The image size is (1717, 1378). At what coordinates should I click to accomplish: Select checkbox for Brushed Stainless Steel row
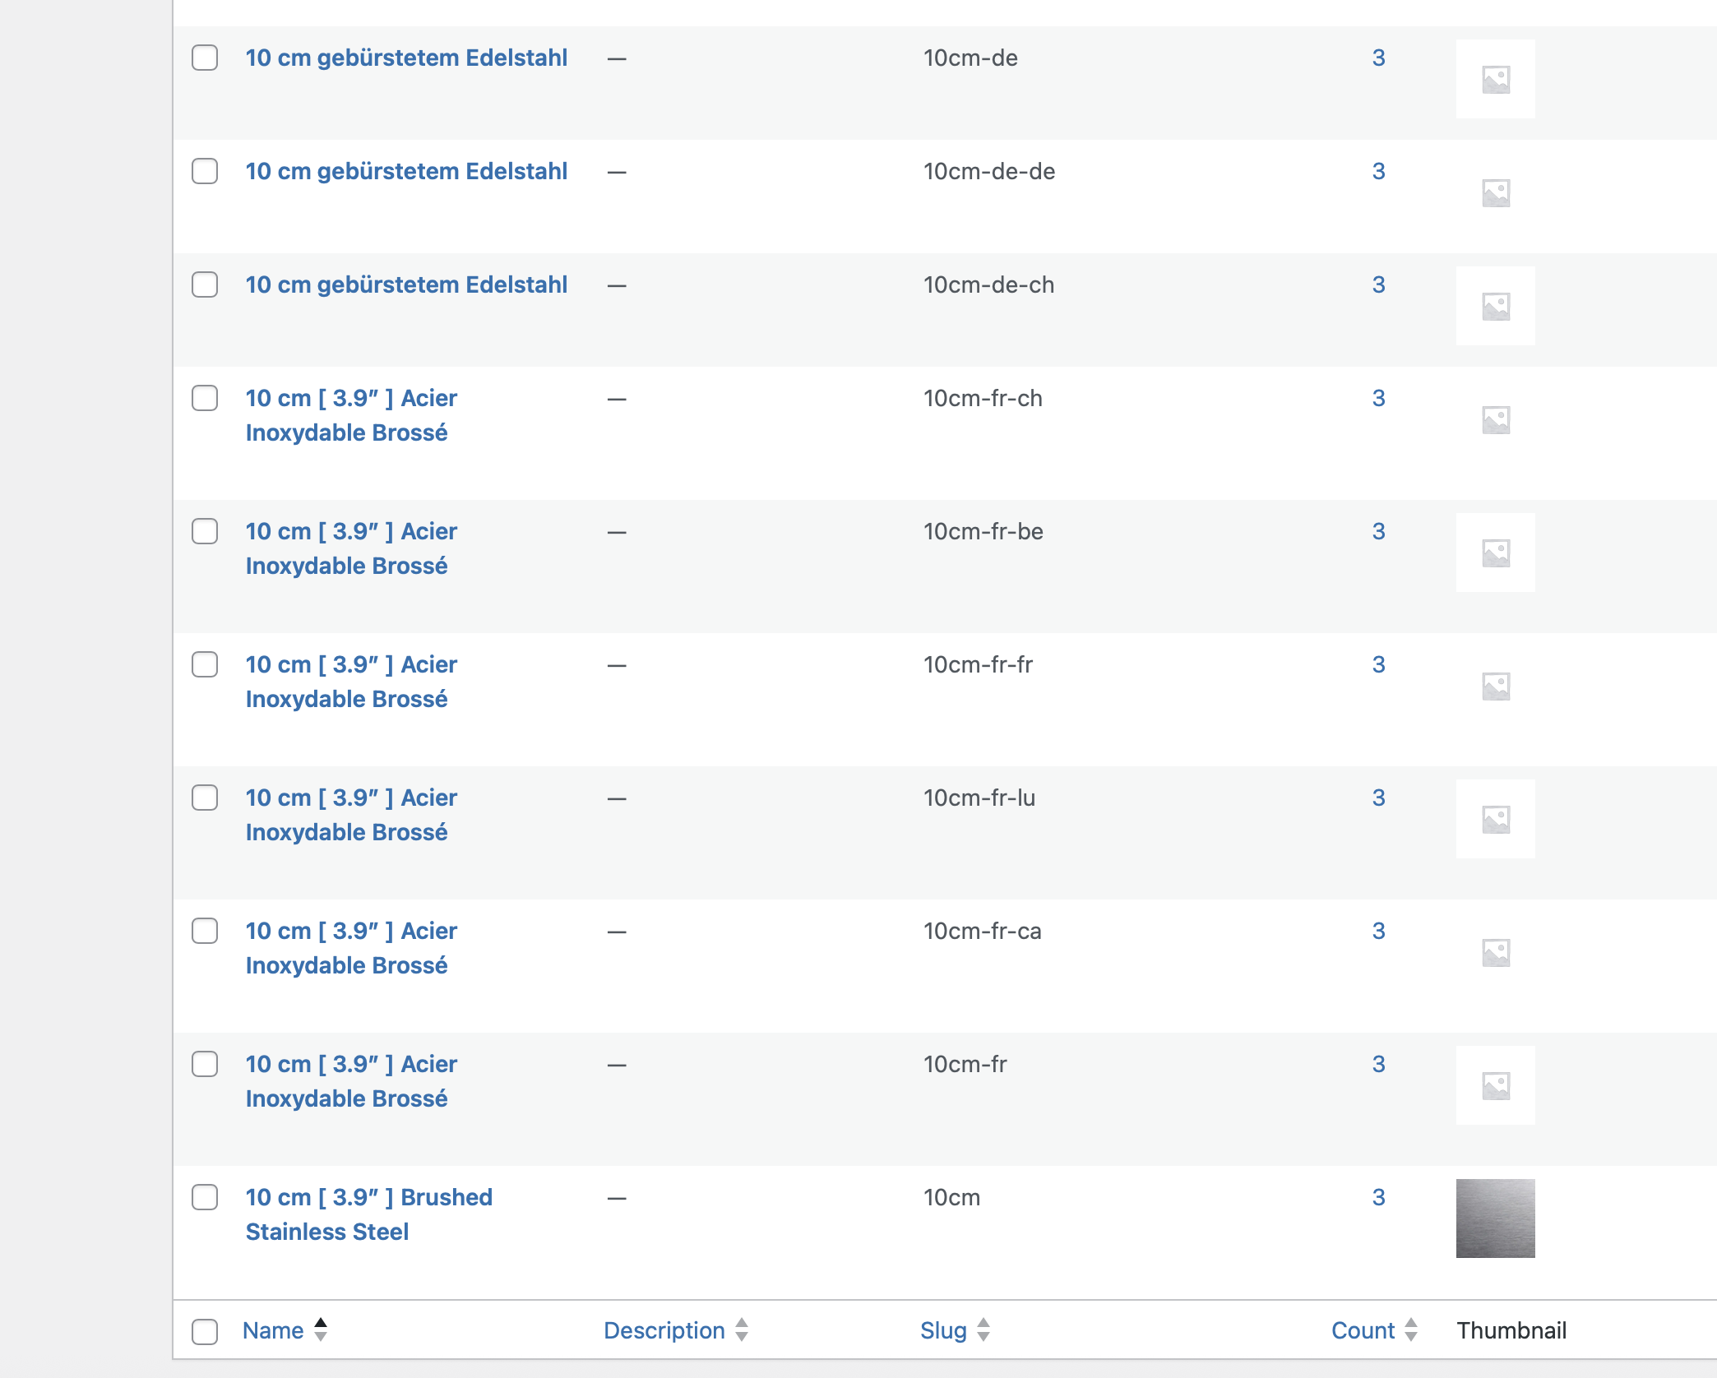[x=205, y=1197]
